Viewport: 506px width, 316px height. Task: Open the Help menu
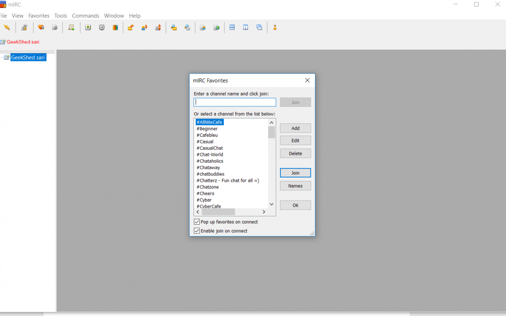click(x=135, y=16)
